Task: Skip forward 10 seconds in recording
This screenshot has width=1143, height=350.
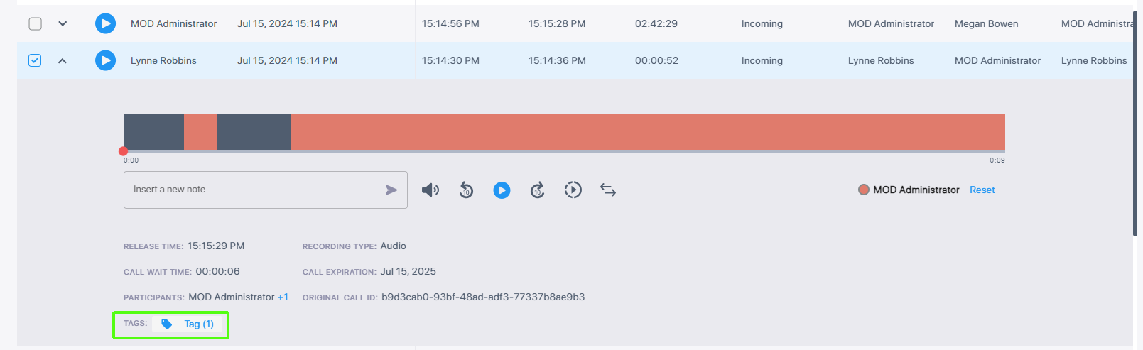Action: pyautogui.click(x=538, y=190)
